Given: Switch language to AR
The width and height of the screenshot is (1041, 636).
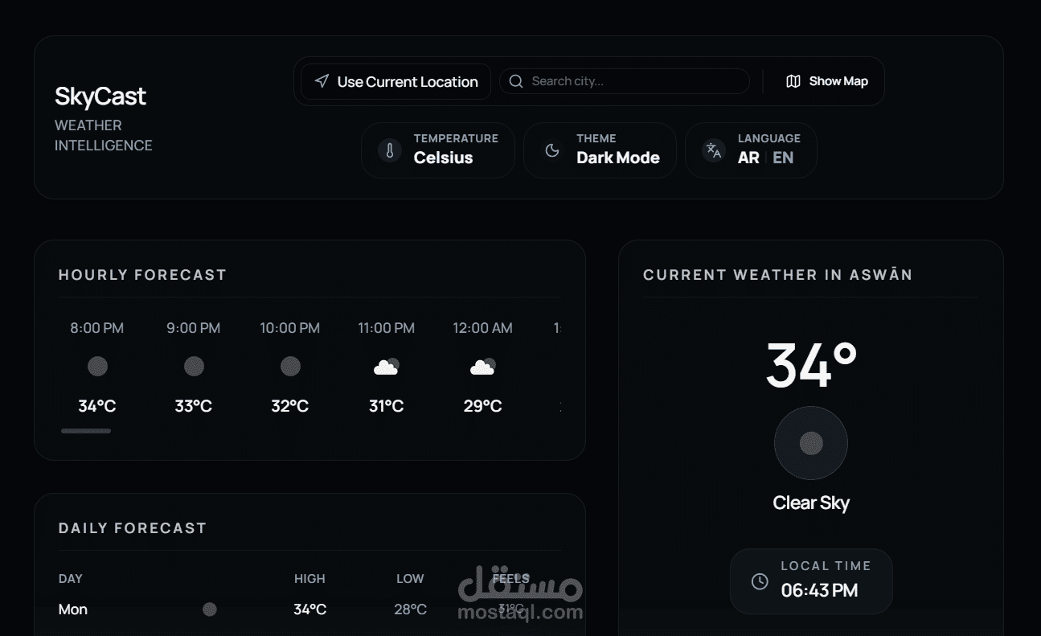Looking at the screenshot, I should click(748, 158).
